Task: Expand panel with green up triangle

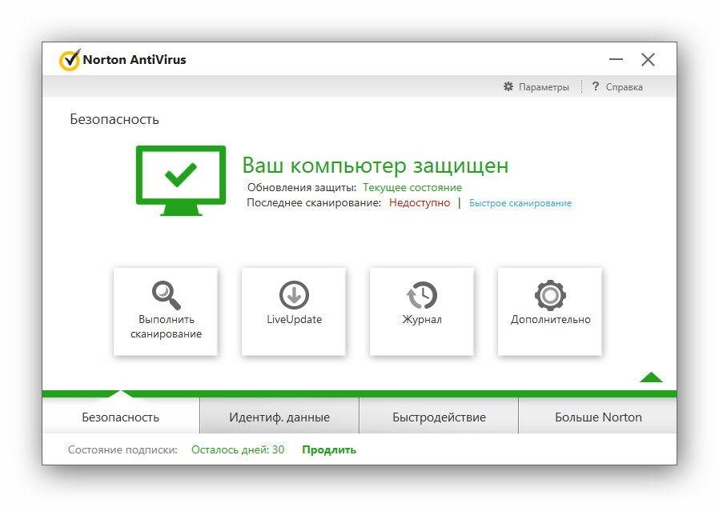Action: (651, 377)
